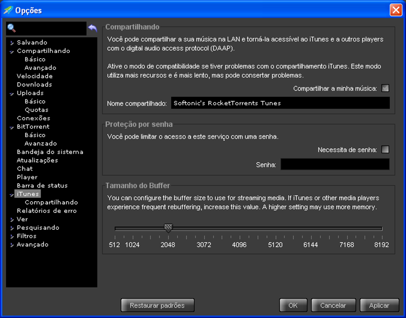
Task: Confirm settings with the OK button
Action: click(293, 305)
